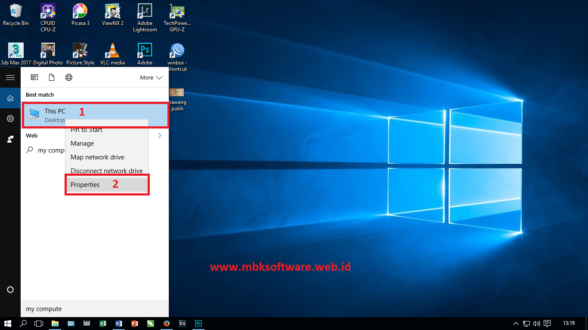Open VLC media player from the desktop
Screen dimensions: 588x330
tap(112, 49)
